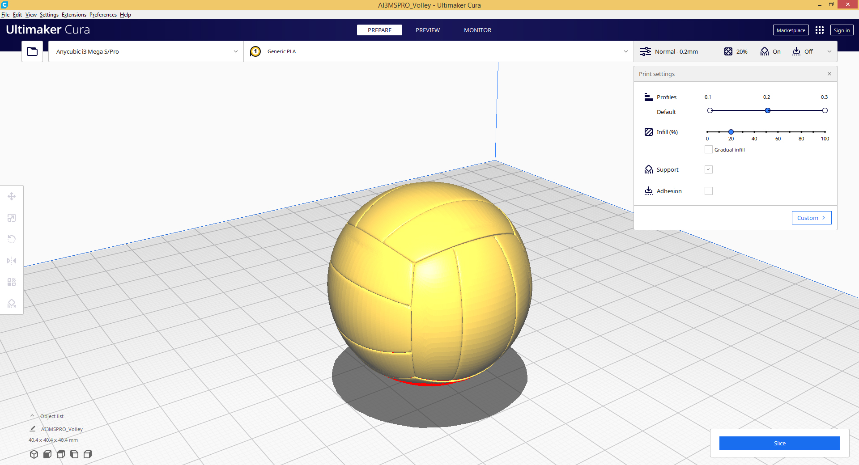The image size is (859, 465).
Task: Switch to front view of the model
Action: click(47, 454)
